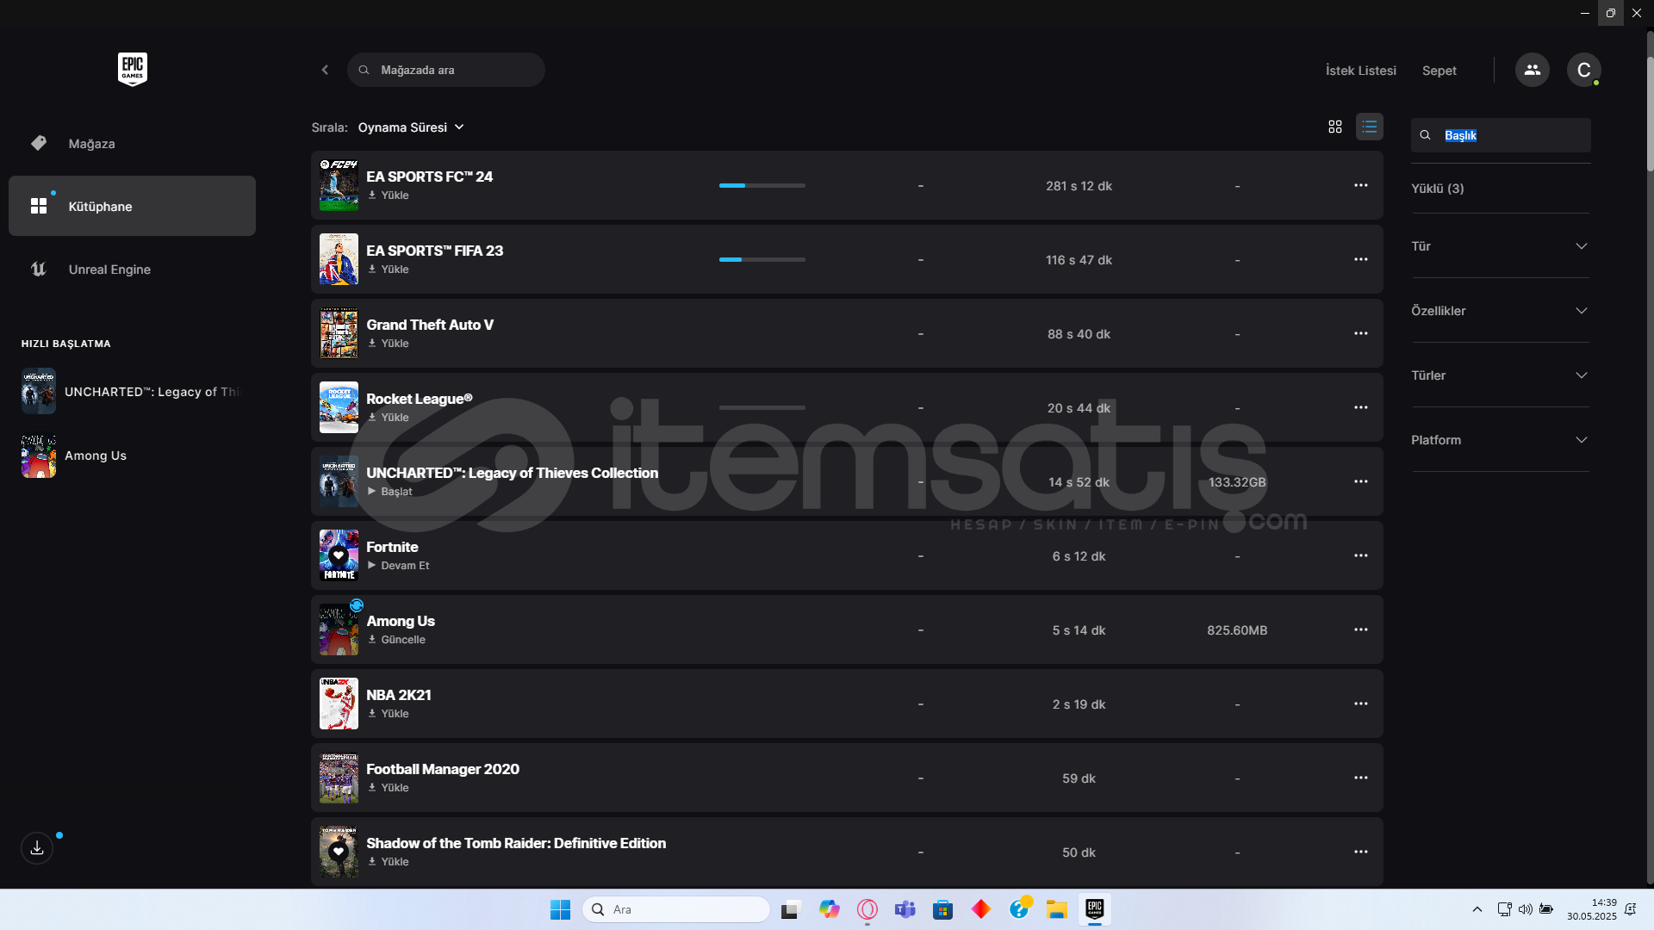This screenshot has width=1654, height=930.
Task: Click the Başlık filter search field
Action: (1501, 135)
